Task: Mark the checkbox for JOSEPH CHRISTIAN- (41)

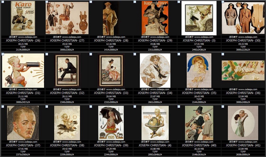Action: [x=223, y=107]
